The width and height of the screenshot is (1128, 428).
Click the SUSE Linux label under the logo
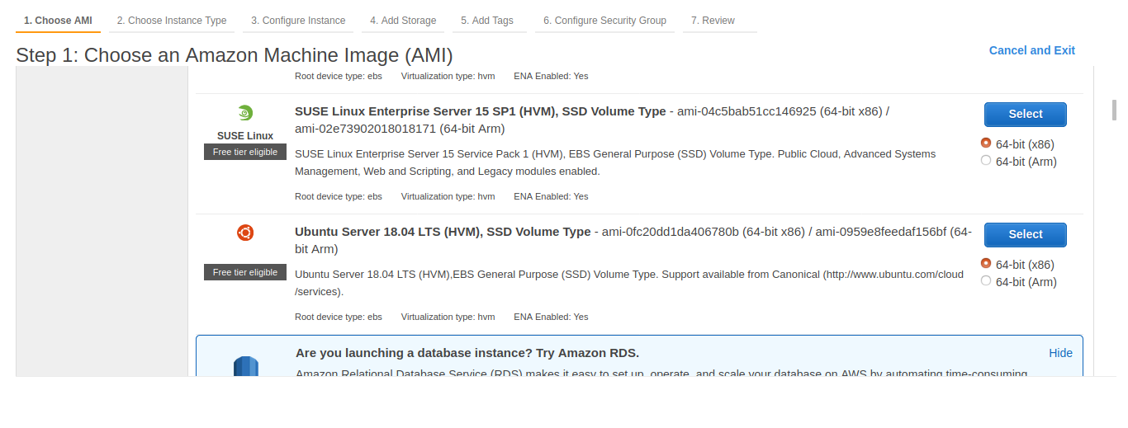coord(245,135)
